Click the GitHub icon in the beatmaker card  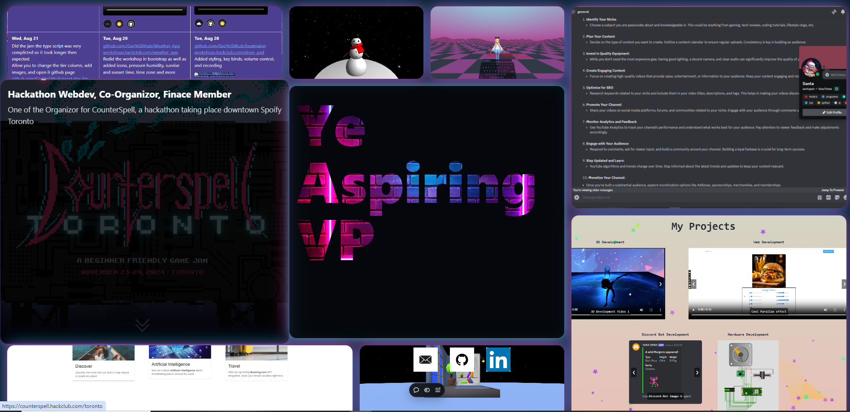tap(211, 23)
